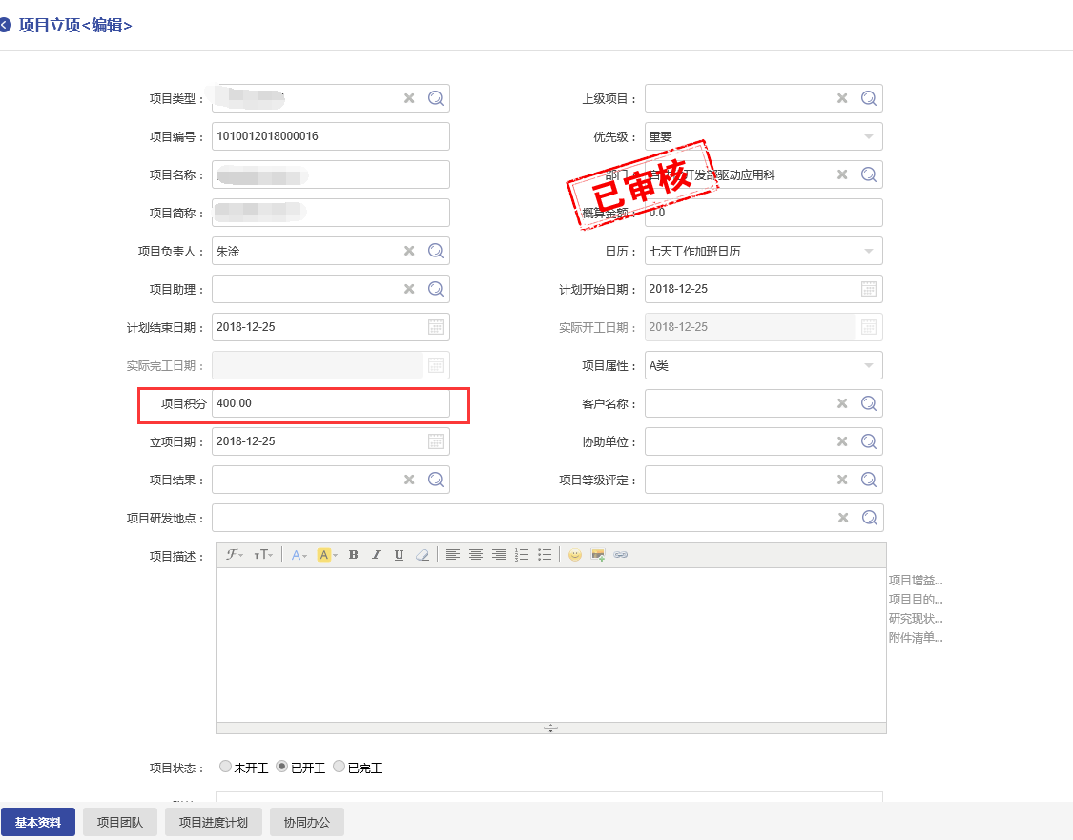The width and height of the screenshot is (1073, 840).
Task: Clear the 部门 field with the X icon
Action: click(x=842, y=174)
